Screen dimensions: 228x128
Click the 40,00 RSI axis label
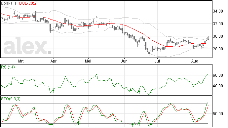218,86
